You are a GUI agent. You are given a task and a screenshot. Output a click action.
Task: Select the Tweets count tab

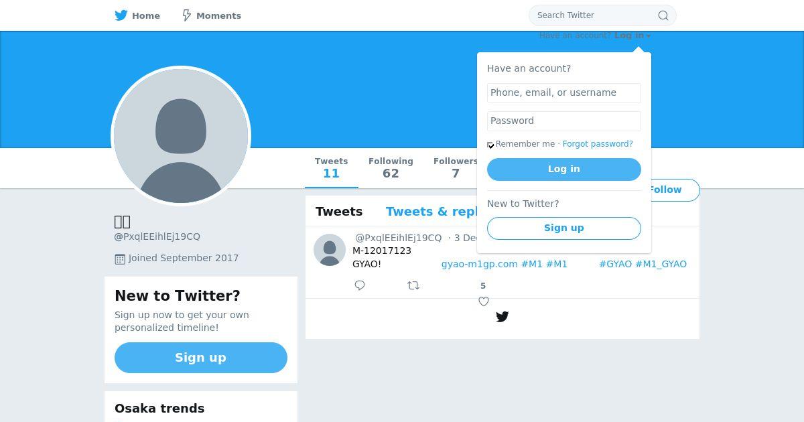332,168
